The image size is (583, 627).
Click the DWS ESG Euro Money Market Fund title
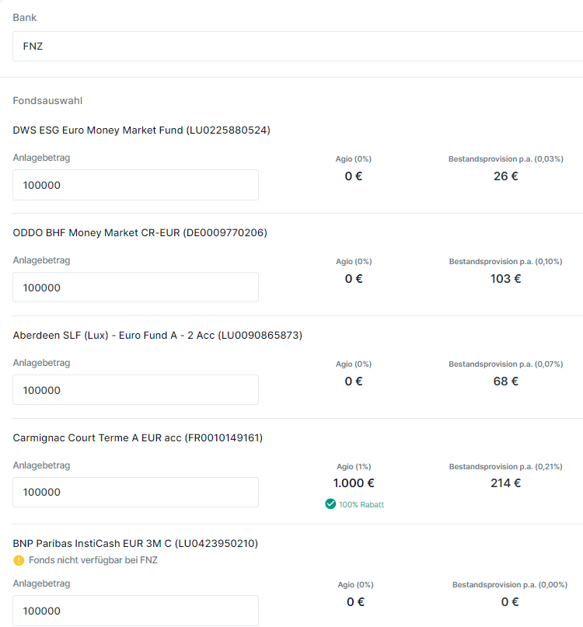pyautogui.click(x=141, y=131)
